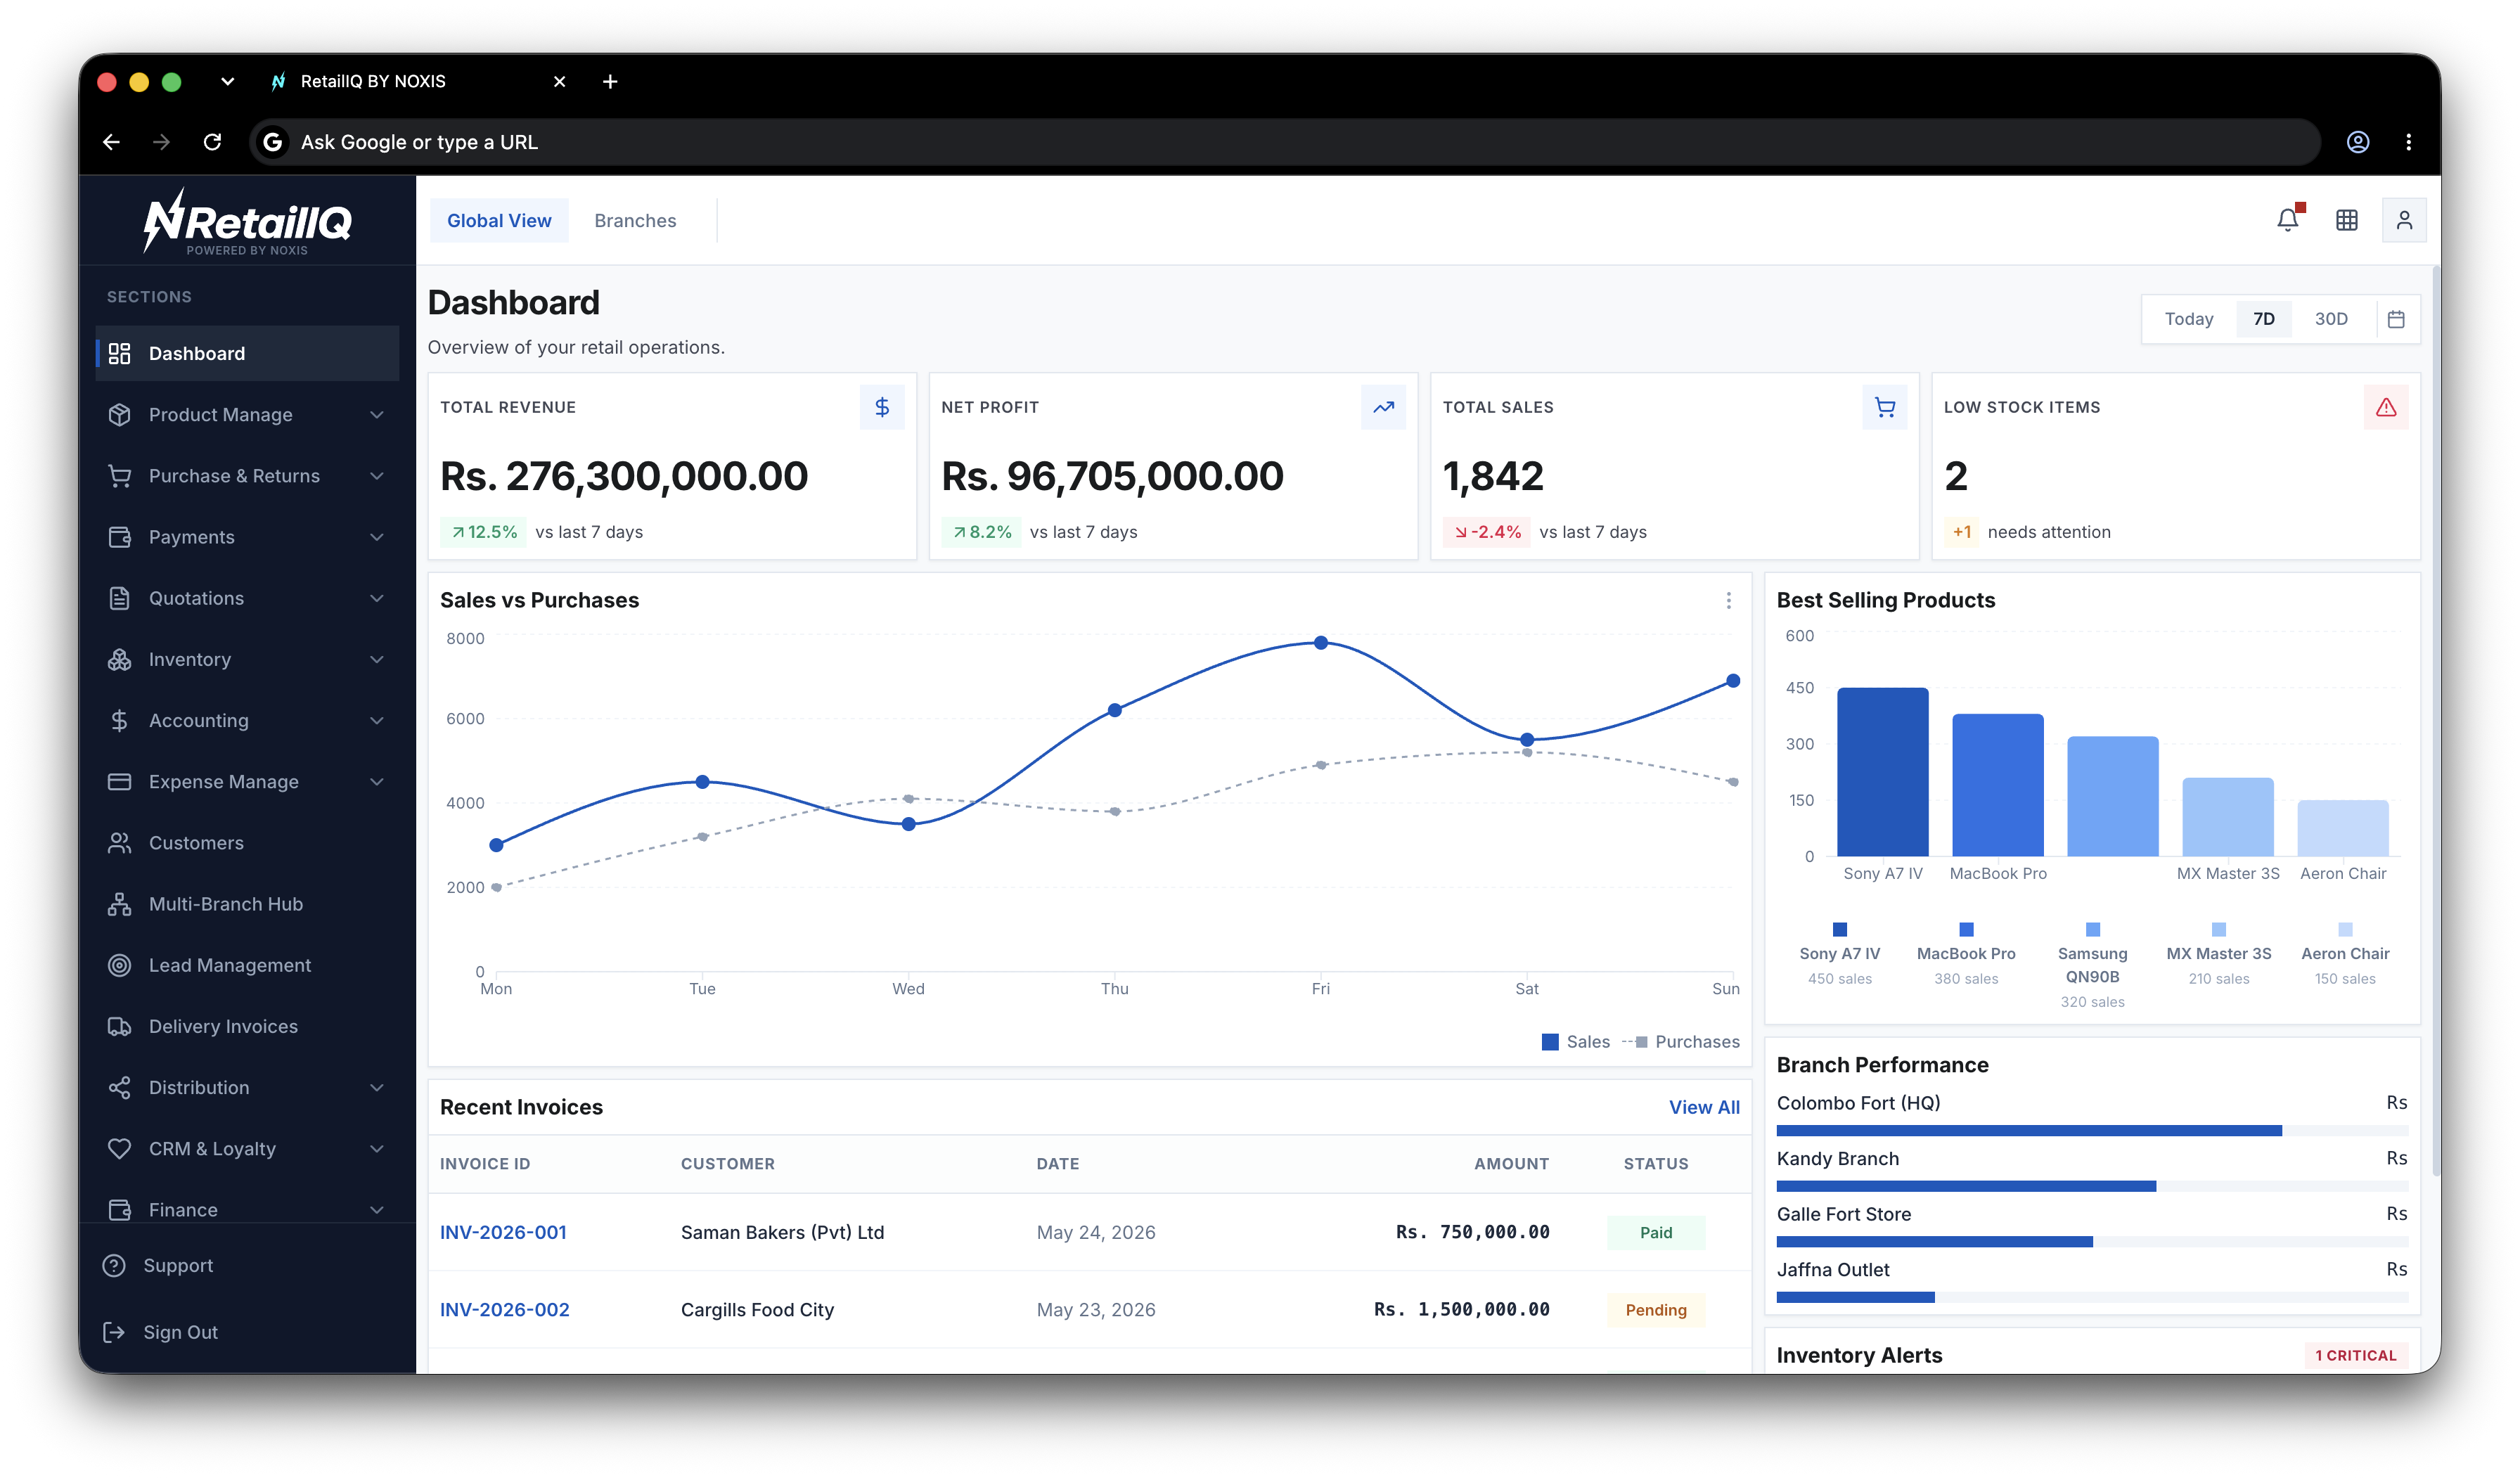Click the Expense Manage card icon
This screenshot has height=1478, width=2520.
point(120,782)
